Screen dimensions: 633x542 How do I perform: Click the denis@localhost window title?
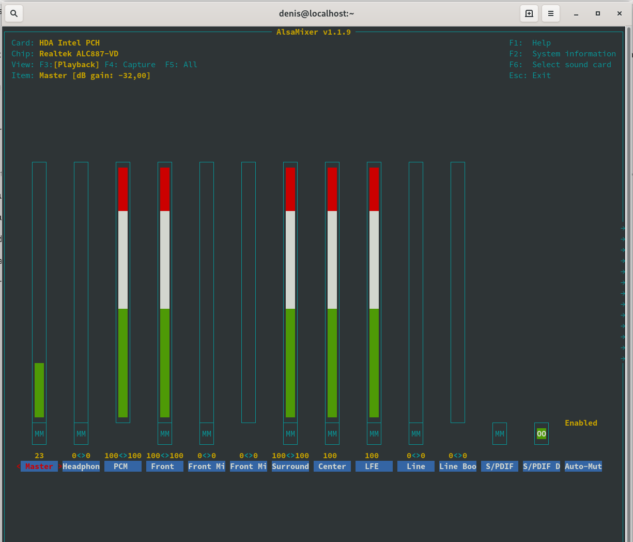click(316, 13)
